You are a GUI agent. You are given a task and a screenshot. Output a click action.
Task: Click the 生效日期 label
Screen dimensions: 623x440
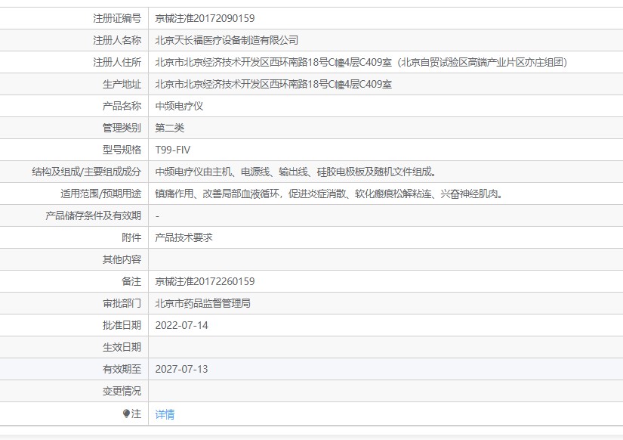click(x=122, y=347)
